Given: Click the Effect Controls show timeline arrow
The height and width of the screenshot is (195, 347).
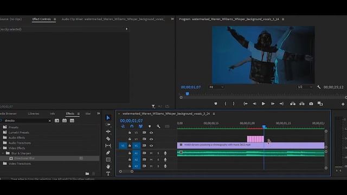Looking at the screenshot, I should (x=126, y=29).
